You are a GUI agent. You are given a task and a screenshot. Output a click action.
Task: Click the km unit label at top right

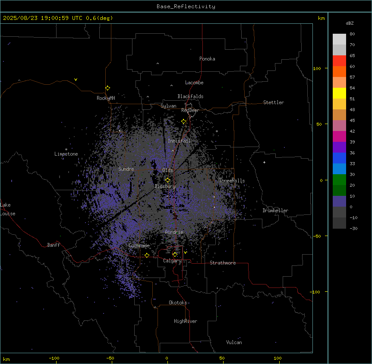(322, 18)
